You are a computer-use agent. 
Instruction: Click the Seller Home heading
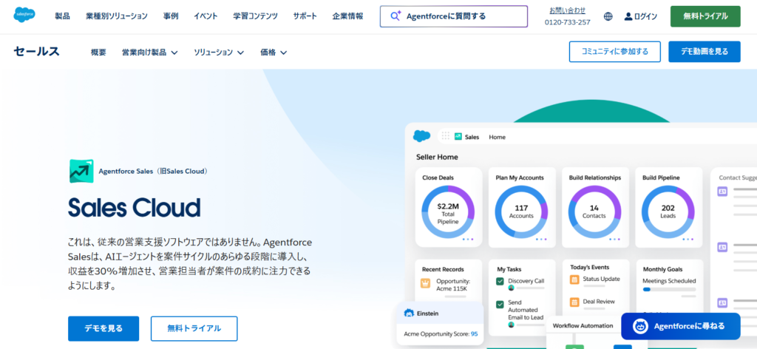[x=437, y=157]
